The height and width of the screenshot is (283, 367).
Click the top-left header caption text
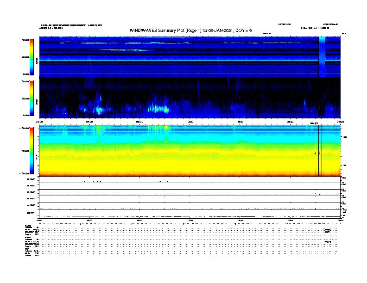tap(71, 25)
